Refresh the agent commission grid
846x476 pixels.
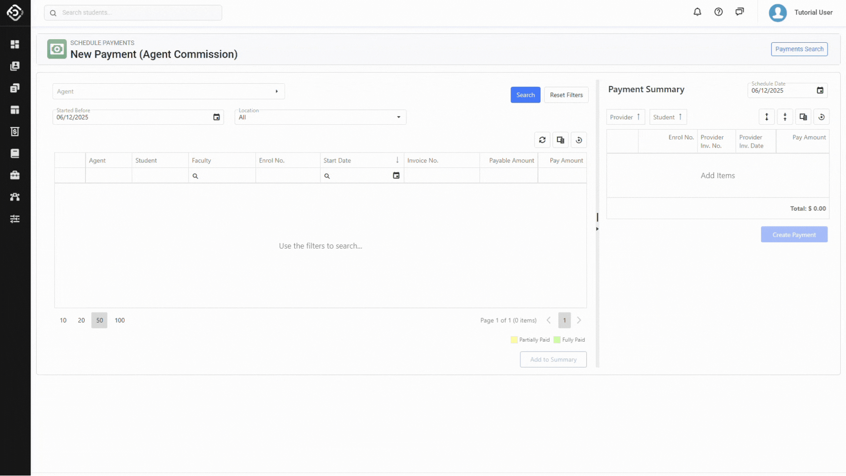[x=542, y=140]
